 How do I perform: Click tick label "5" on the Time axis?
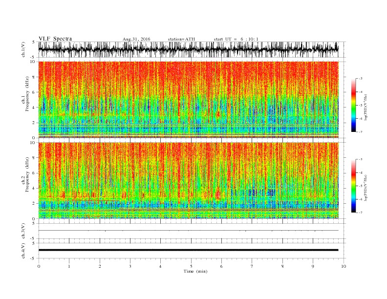pos(191,266)
